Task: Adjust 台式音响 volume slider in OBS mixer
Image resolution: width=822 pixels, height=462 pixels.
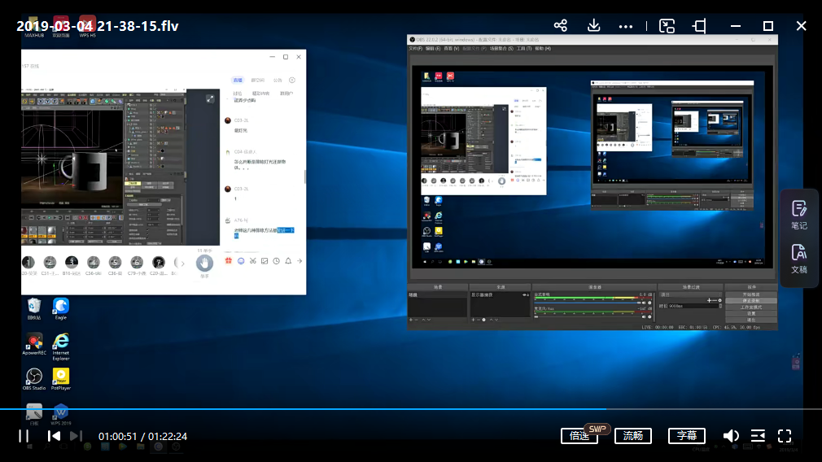Action: pos(586,303)
